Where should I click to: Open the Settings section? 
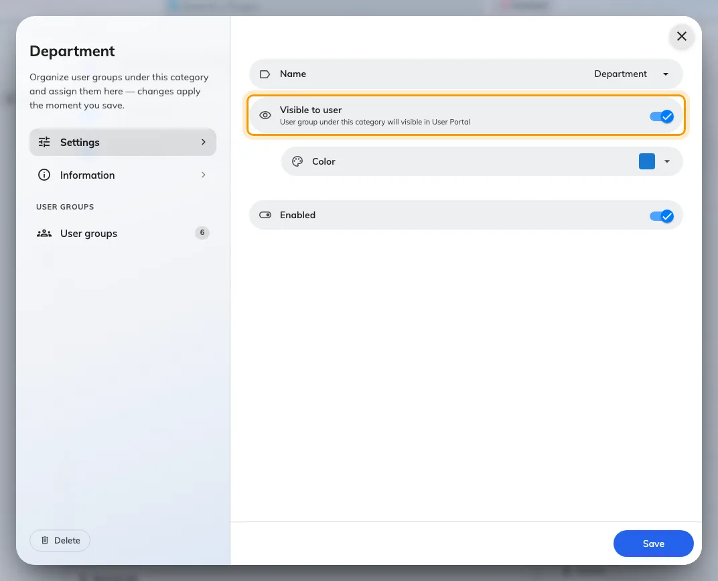click(x=123, y=143)
